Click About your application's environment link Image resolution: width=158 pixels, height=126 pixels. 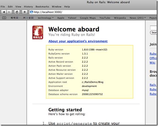(x=78, y=41)
